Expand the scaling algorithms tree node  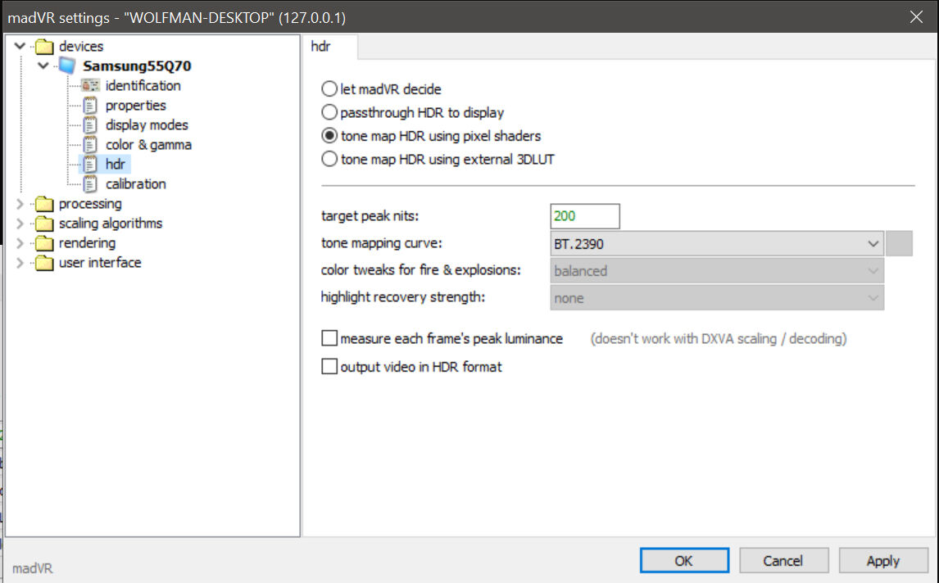point(20,224)
